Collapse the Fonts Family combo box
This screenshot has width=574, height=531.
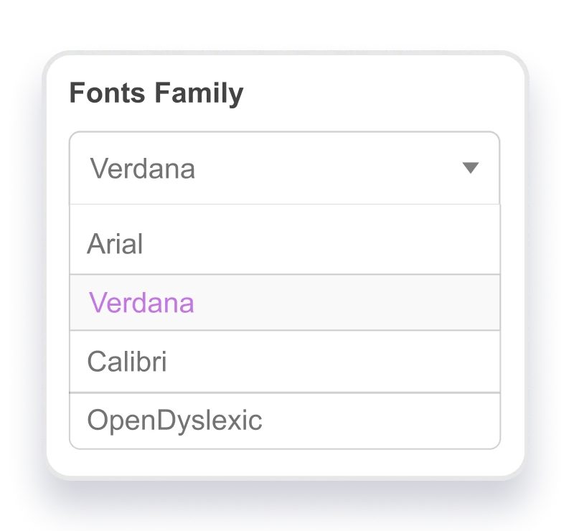point(470,168)
